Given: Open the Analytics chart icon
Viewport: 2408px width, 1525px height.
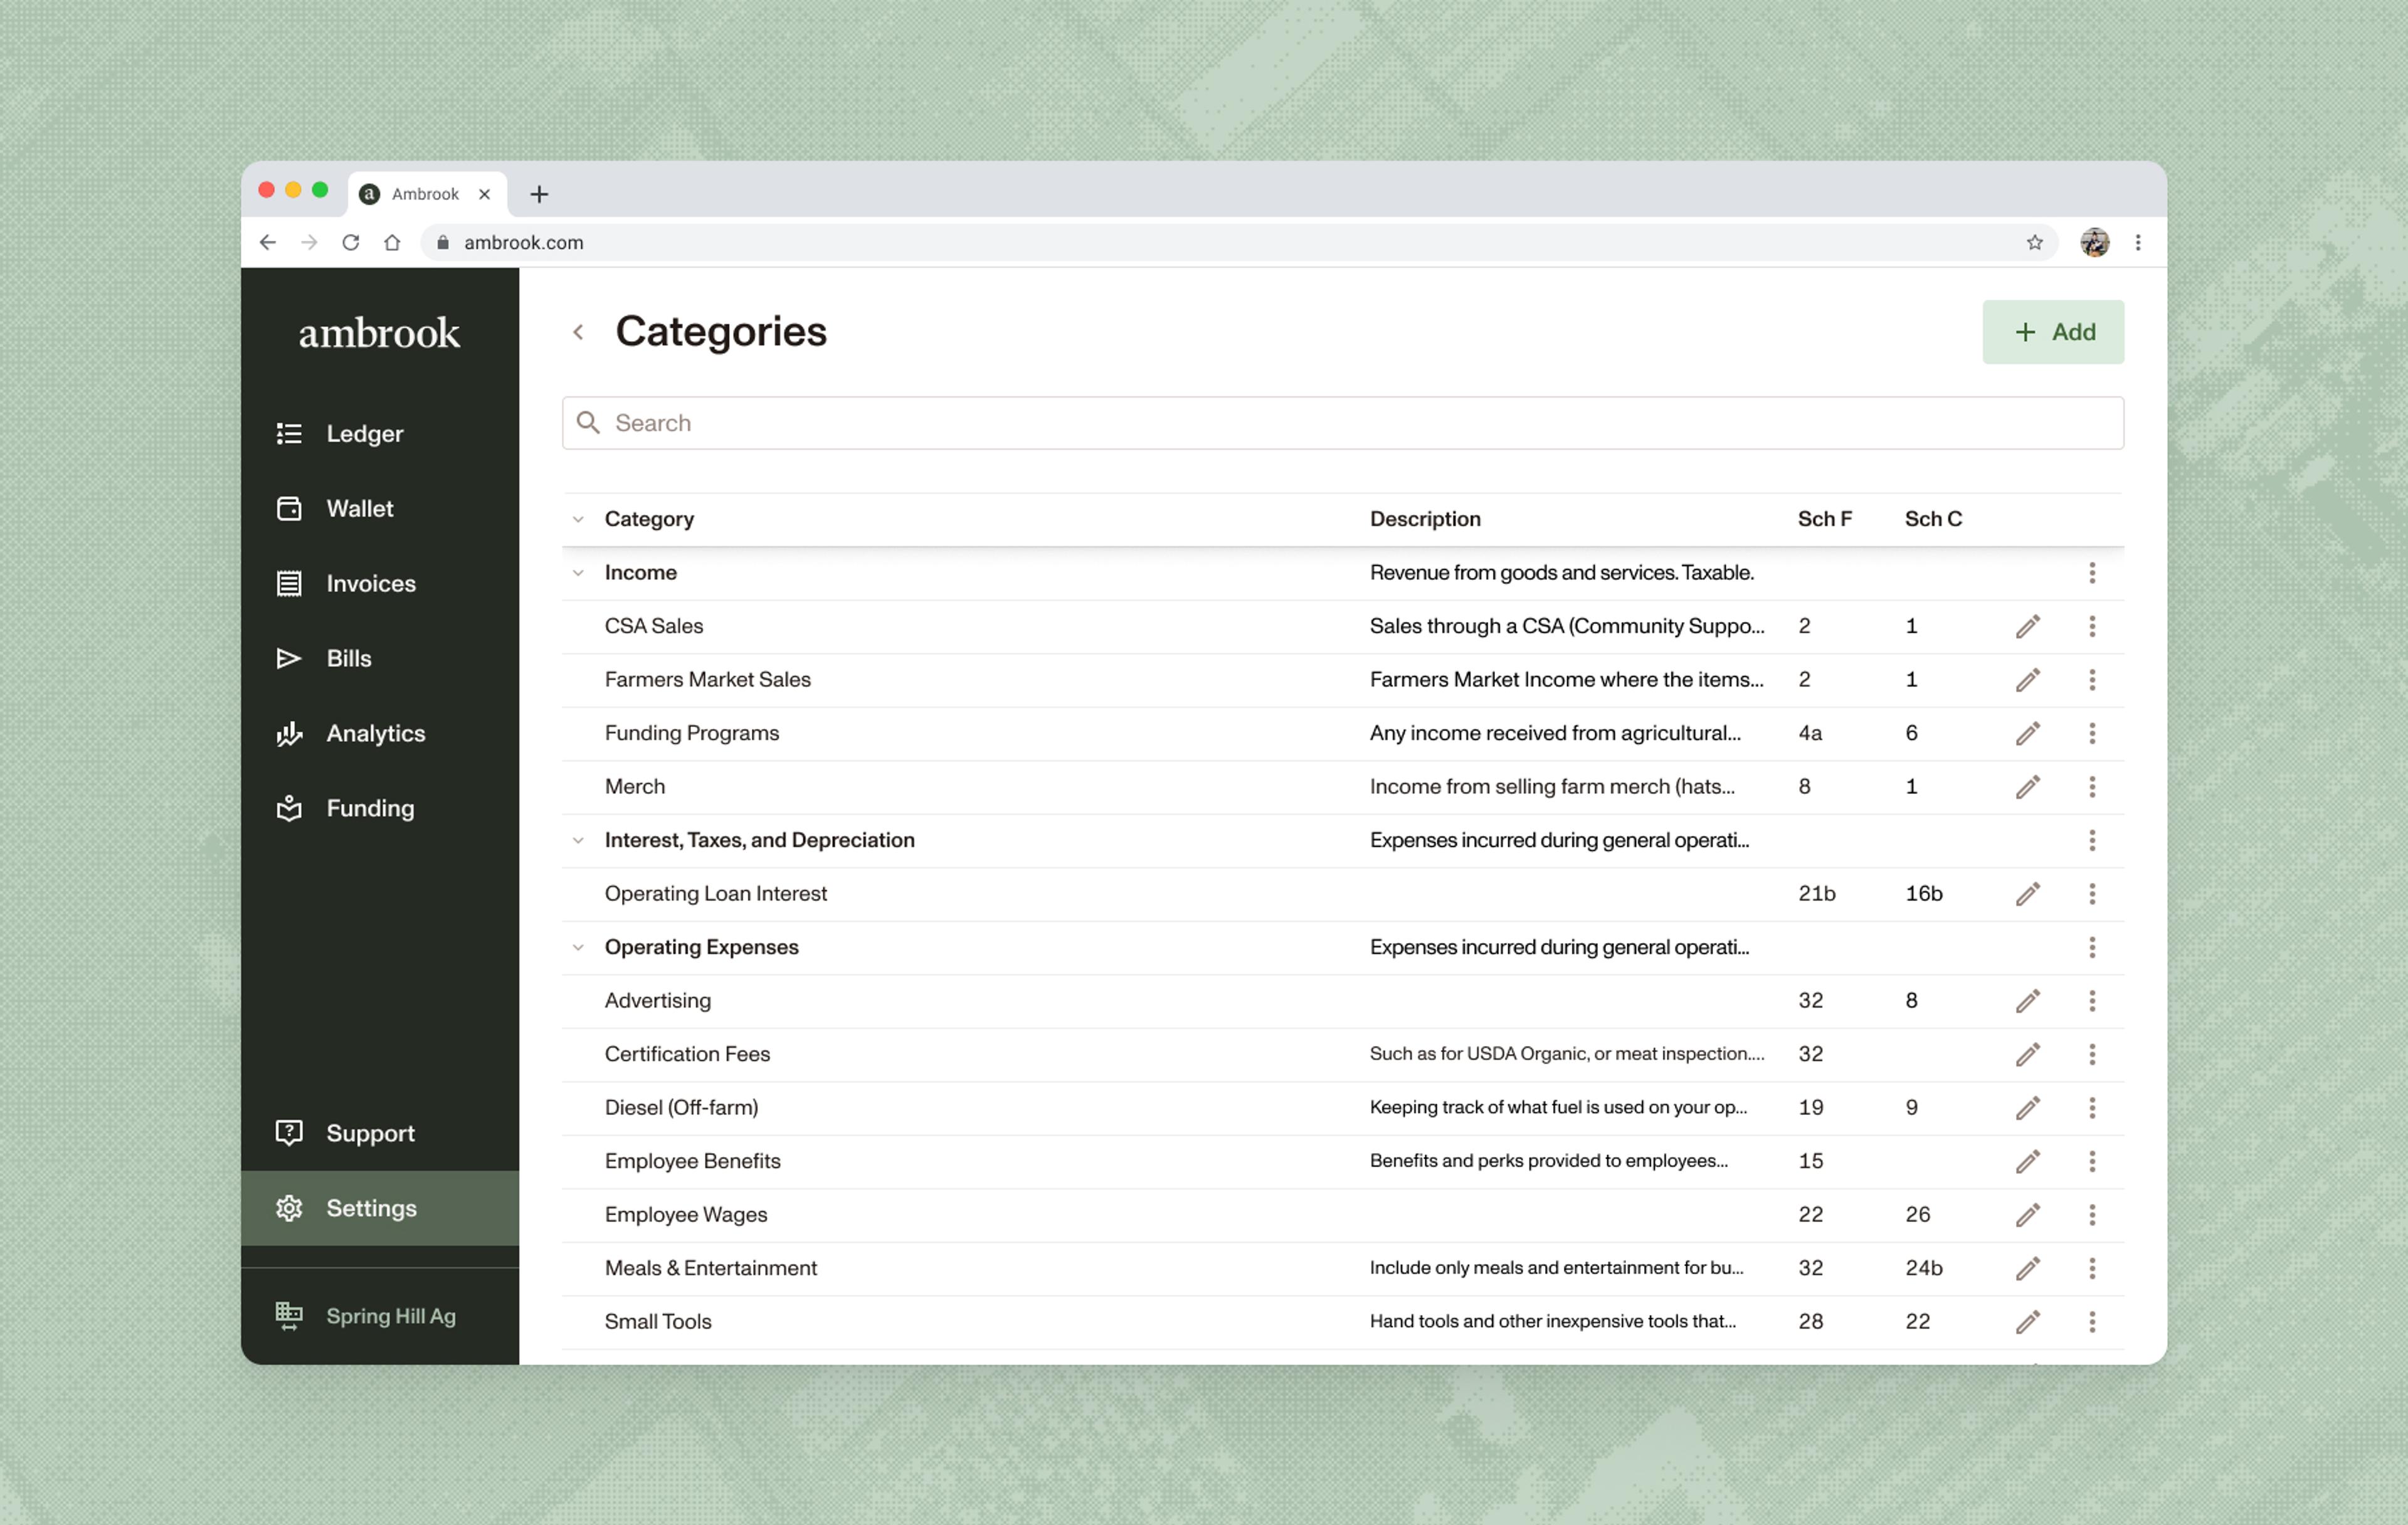Looking at the screenshot, I should click(289, 734).
